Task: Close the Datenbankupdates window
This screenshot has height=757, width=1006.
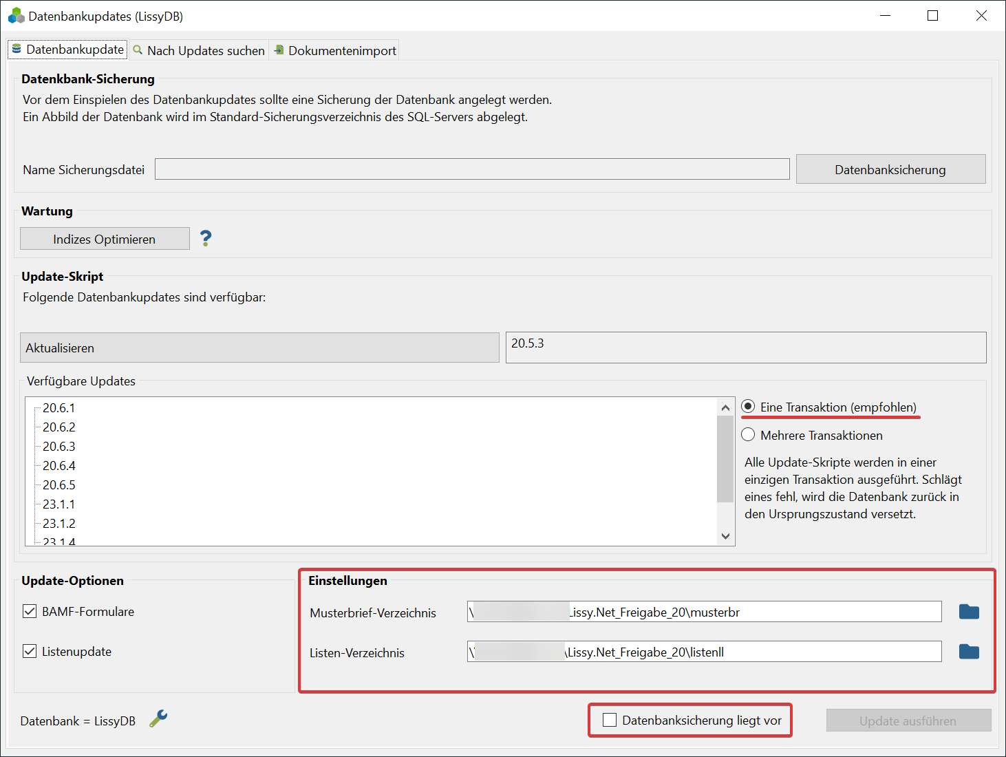Action: [981, 15]
